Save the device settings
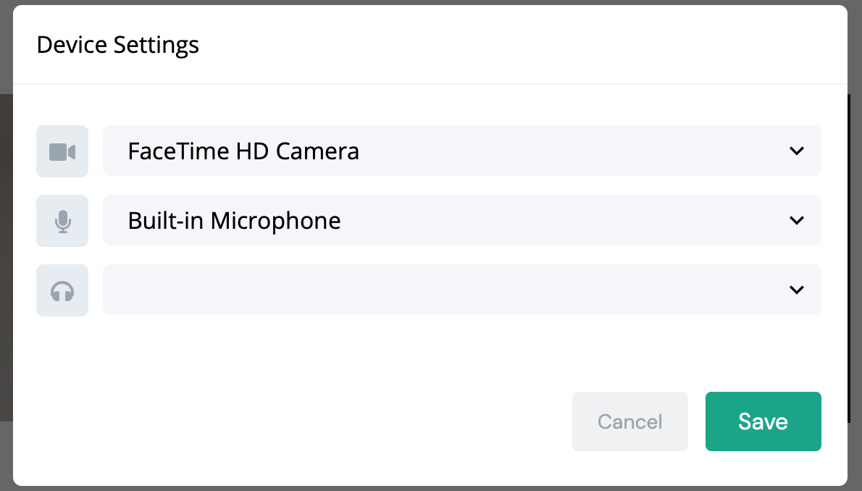Screen dimensions: 862x491 [x=763, y=421]
